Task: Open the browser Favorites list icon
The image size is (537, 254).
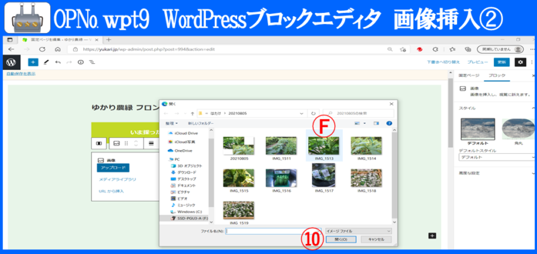Action: click(452, 49)
